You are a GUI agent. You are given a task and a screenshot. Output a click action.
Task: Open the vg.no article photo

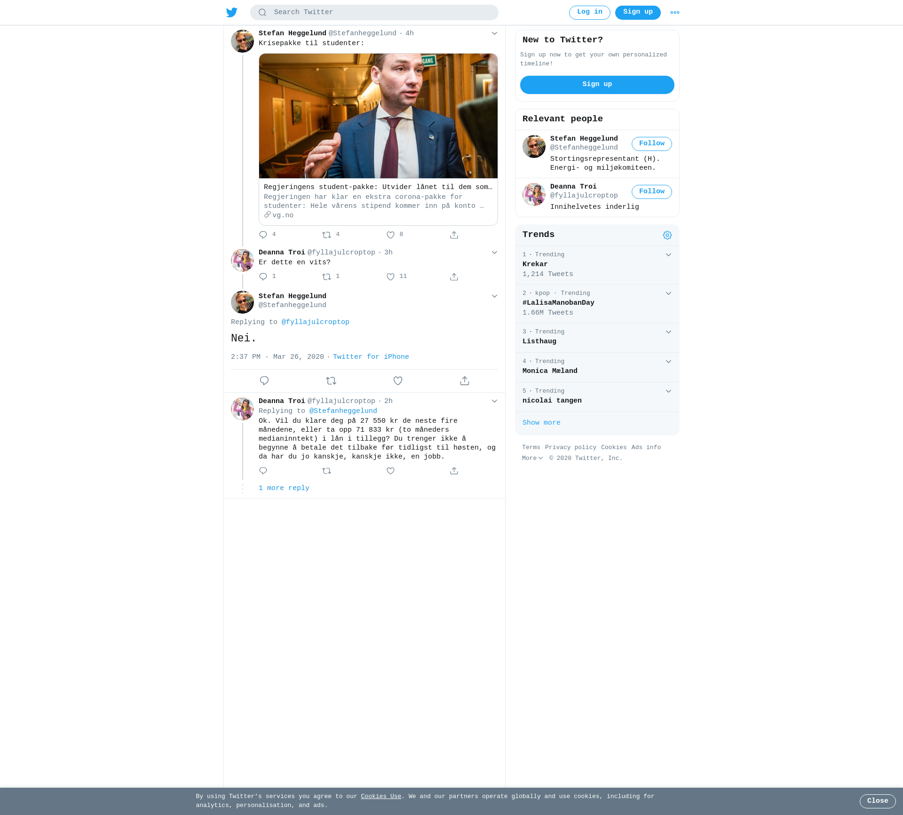(378, 116)
